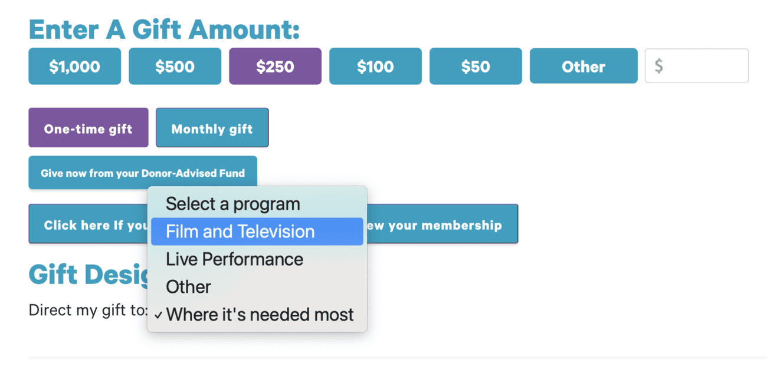Click the 'Direct my gift to' label

coord(87,310)
